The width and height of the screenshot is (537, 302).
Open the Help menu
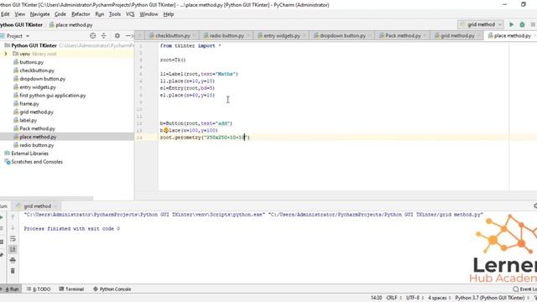pos(168,14)
